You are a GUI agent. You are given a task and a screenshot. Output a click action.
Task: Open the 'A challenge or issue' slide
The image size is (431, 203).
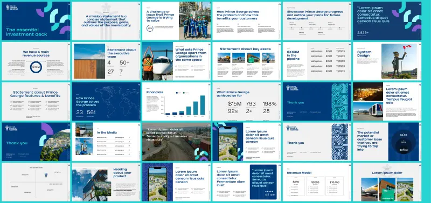tap(176, 21)
